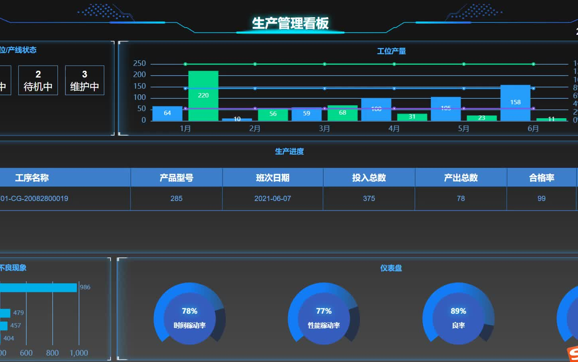Click the green line point above 2月

point(255,64)
